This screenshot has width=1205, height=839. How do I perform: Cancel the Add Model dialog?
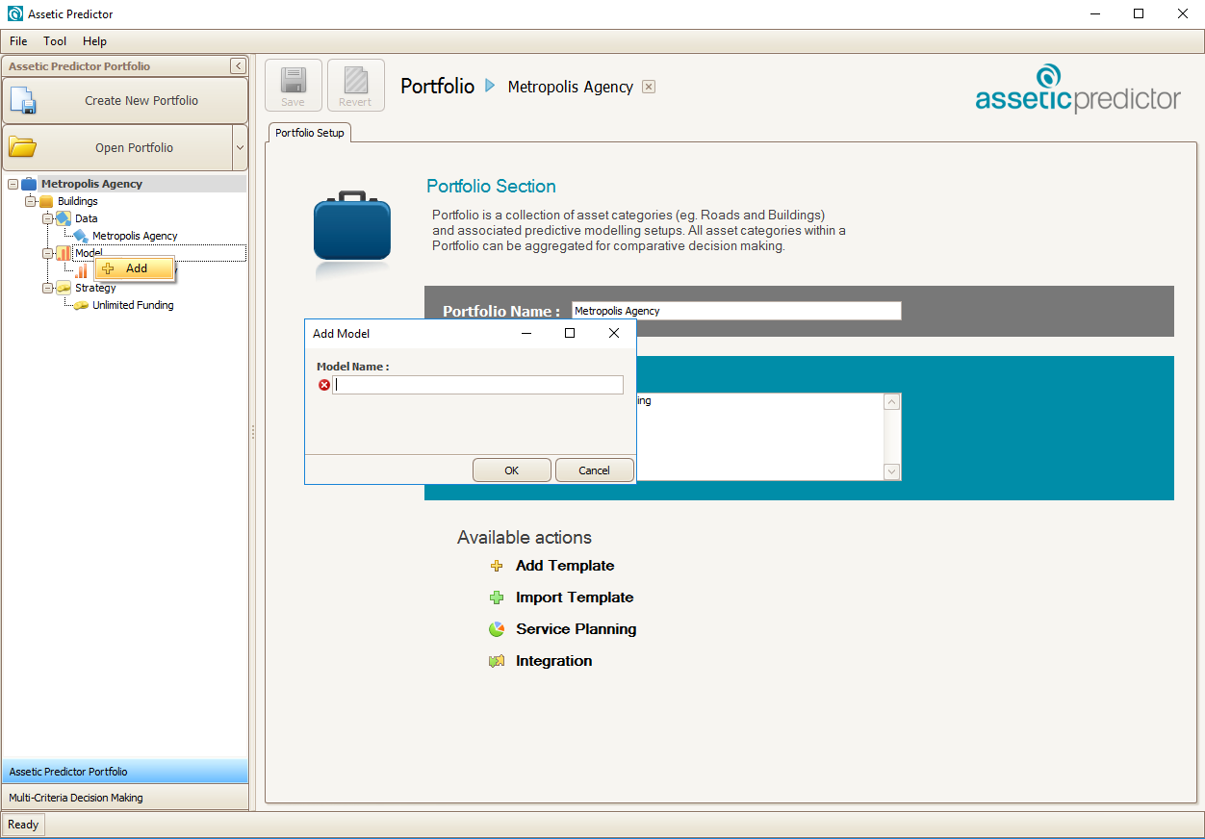click(x=594, y=470)
